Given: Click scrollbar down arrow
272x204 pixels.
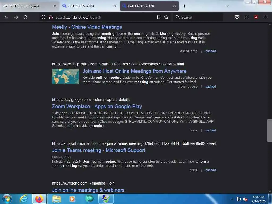Looking at the screenshot, I should point(270,191).
